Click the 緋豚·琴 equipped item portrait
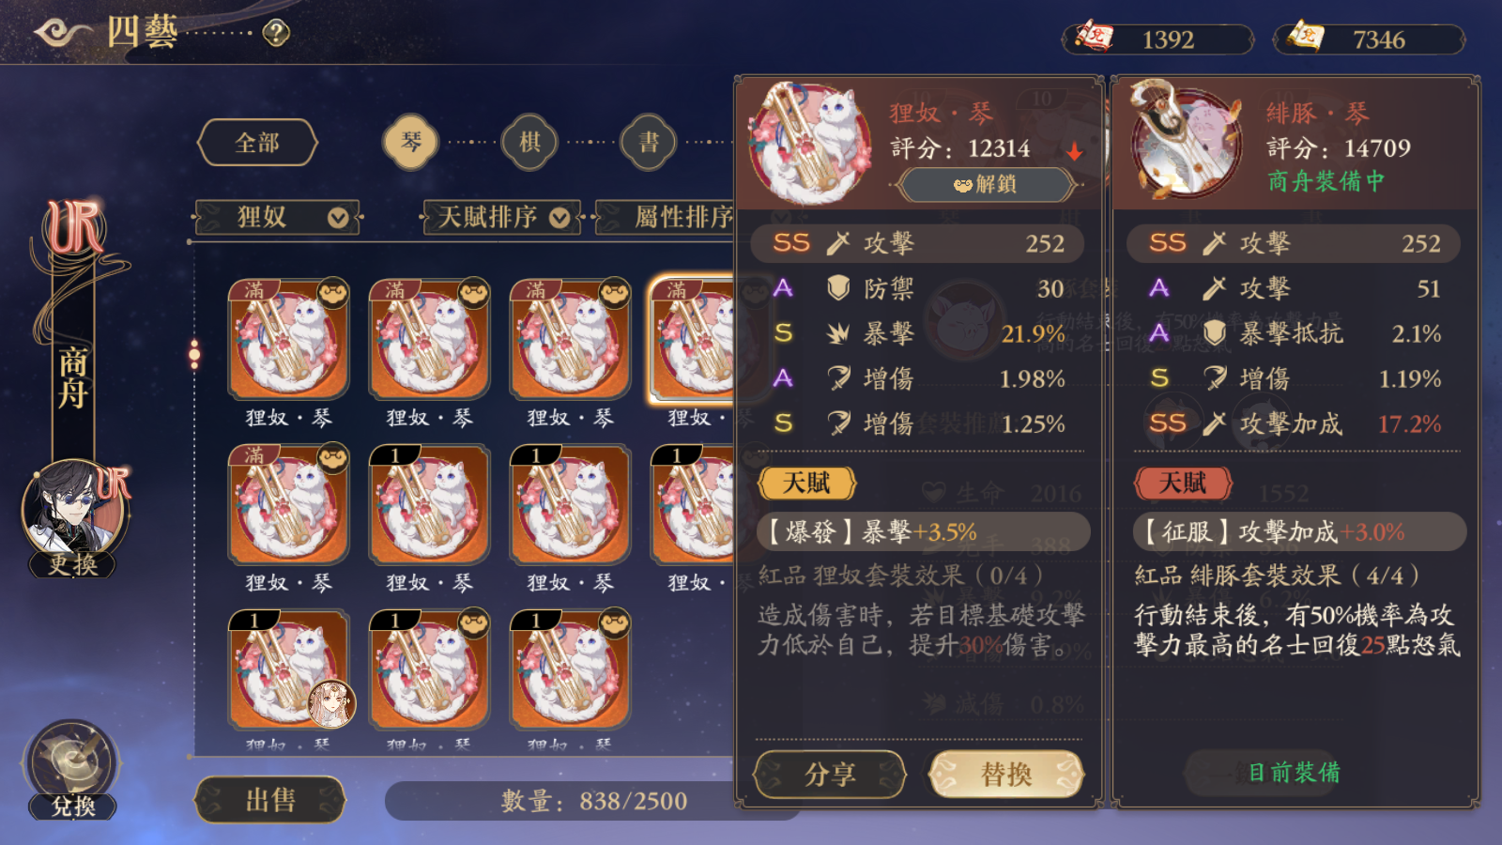The height and width of the screenshot is (845, 1502). (1187, 139)
